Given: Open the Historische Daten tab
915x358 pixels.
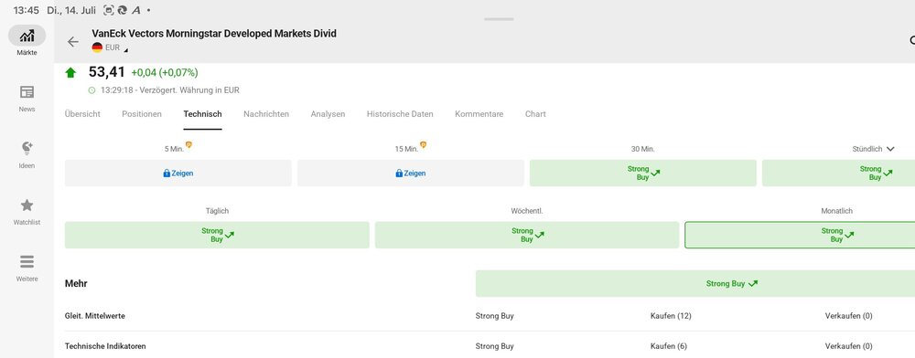Looking at the screenshot, I should pyautogui.click(x=400, y=114).
